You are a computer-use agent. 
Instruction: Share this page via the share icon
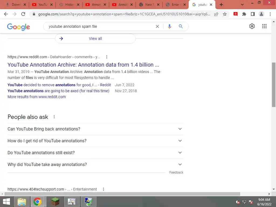tap(216, 14)
